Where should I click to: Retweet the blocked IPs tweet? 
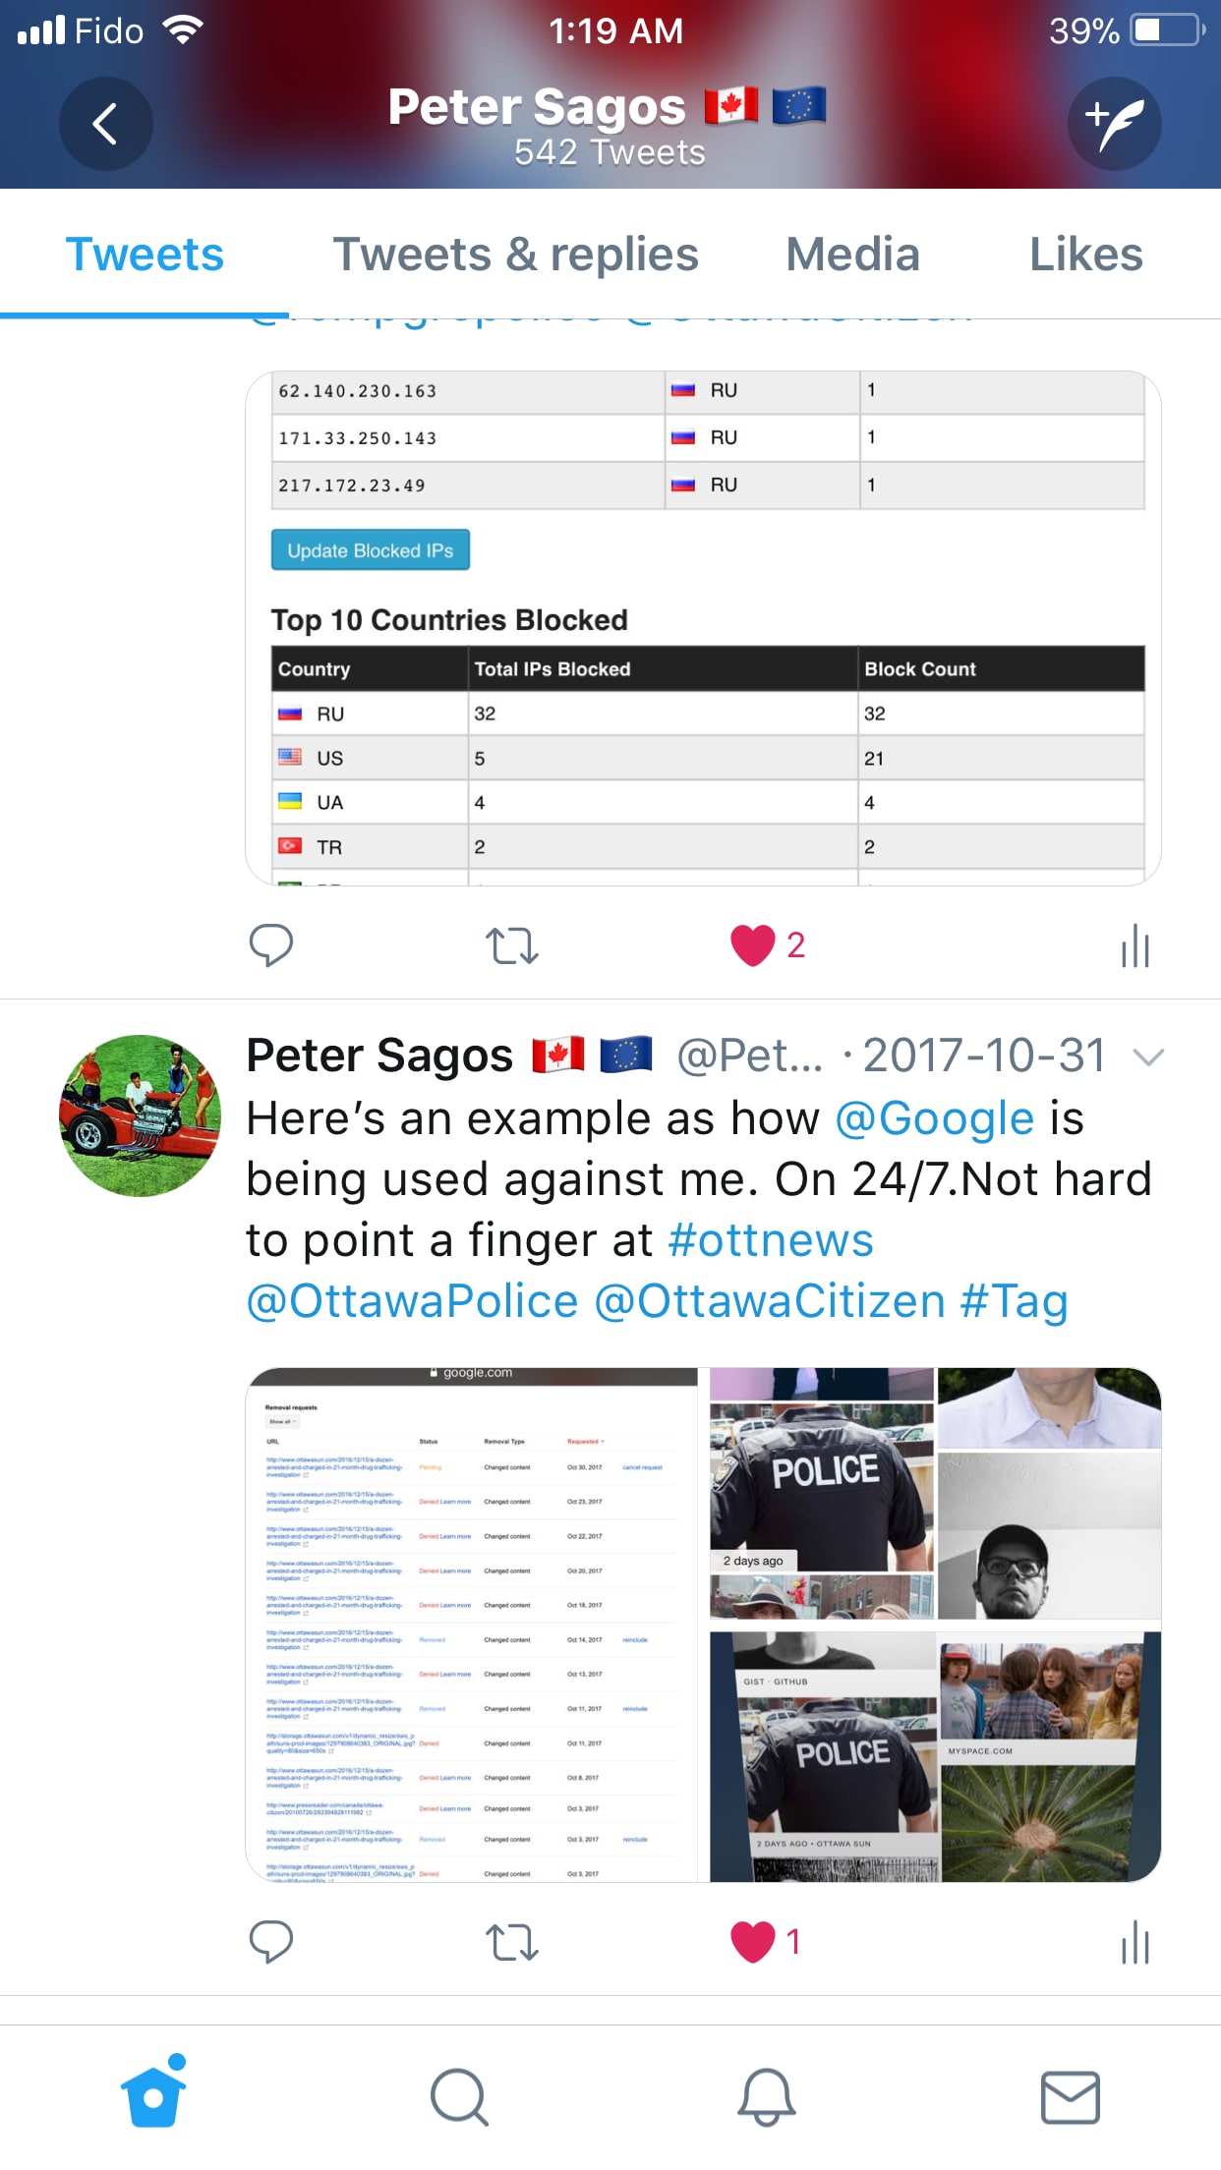pyautogui.click(x=512, y=945)
